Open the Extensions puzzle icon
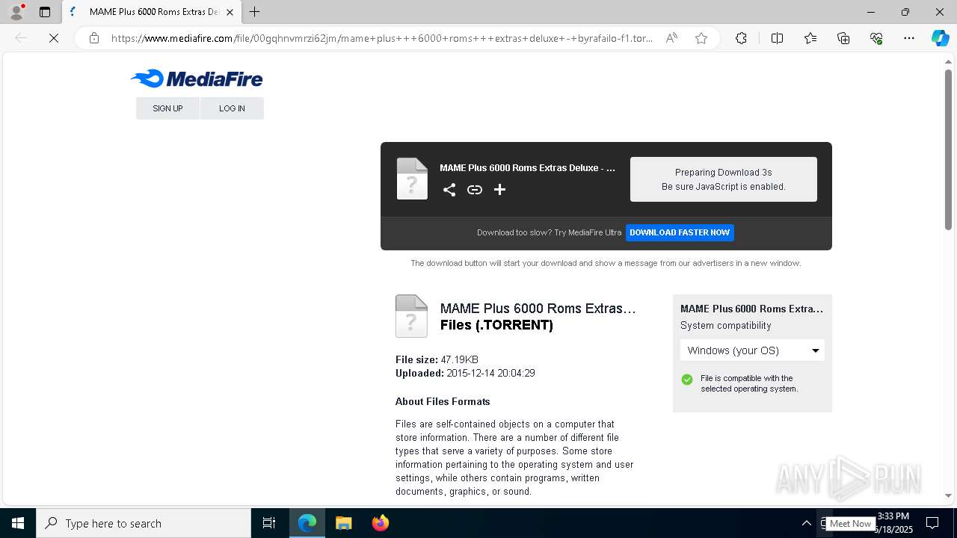Image resolution: width=957 pixels, height=538 pixels. coord(741,38)
